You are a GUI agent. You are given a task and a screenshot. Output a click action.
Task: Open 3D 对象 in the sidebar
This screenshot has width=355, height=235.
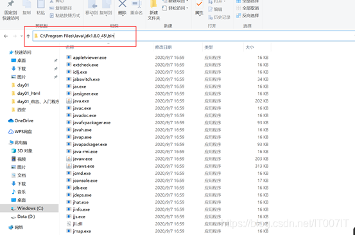point(22,151)
